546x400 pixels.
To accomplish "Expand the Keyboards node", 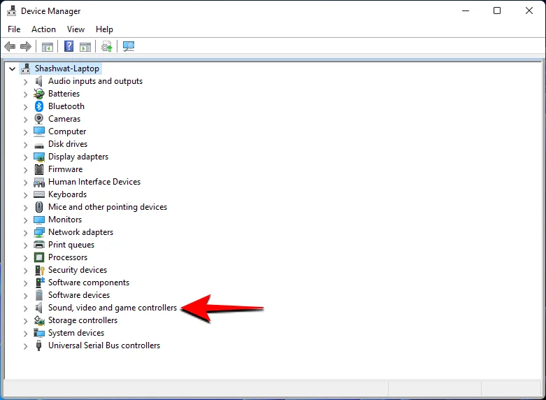I will click(25, 195).
